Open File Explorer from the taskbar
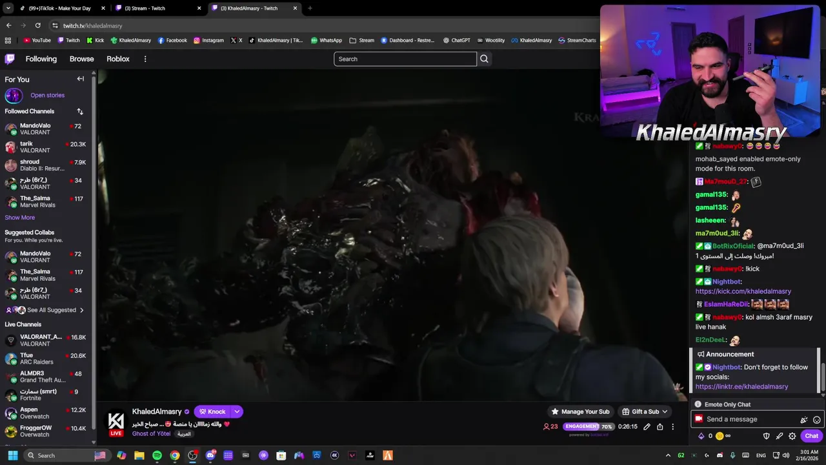 (139, 455)
